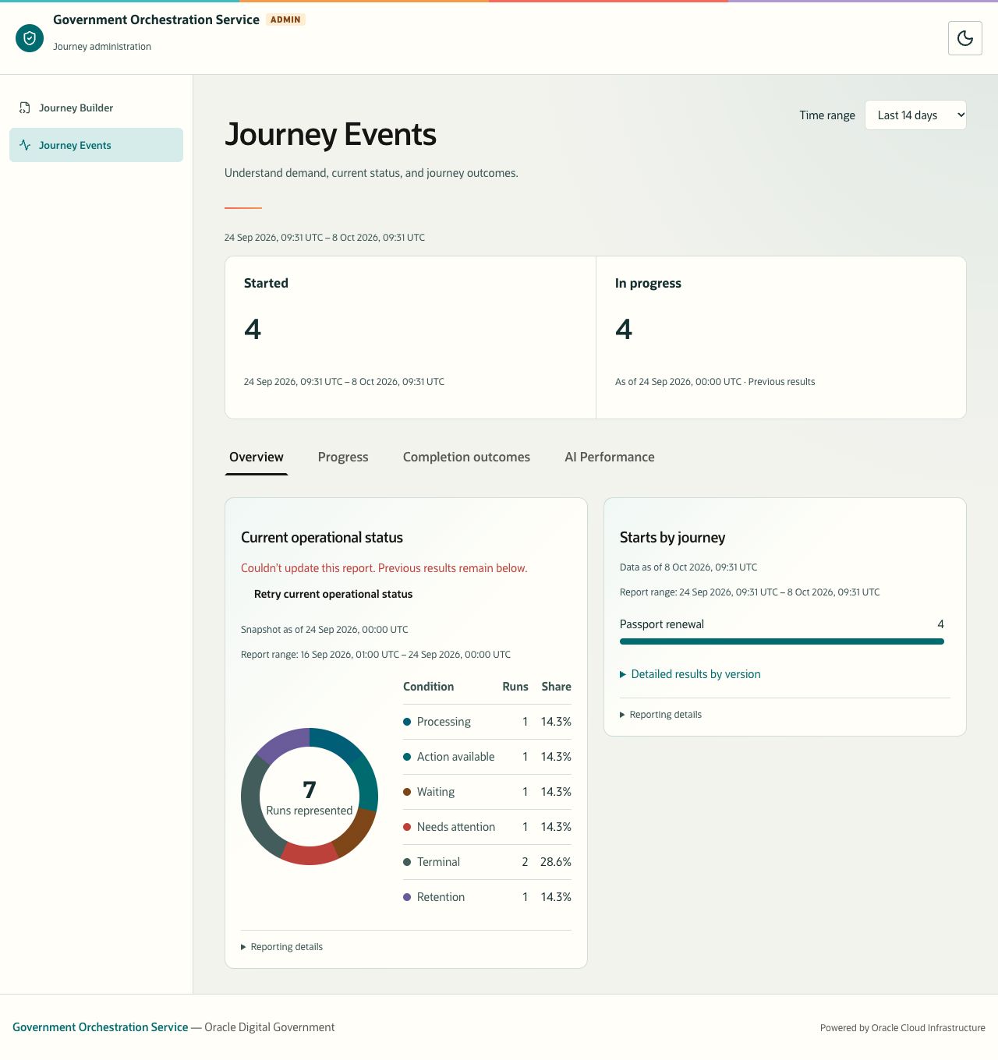
Task: Click the 'Condition' column header
Action: 428,687
